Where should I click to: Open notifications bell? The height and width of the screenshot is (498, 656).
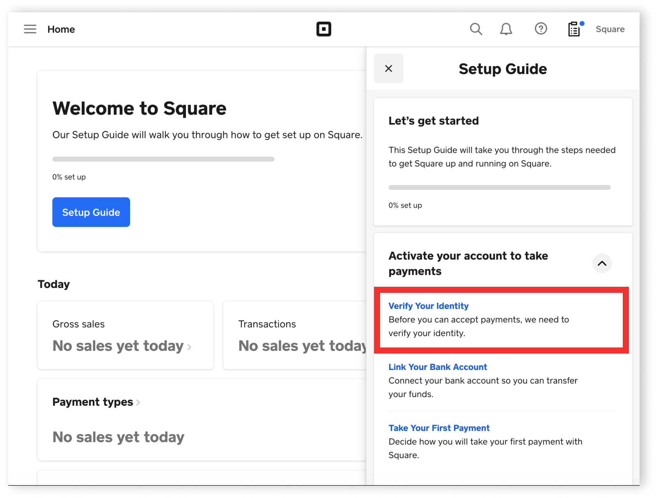point(506,29)
